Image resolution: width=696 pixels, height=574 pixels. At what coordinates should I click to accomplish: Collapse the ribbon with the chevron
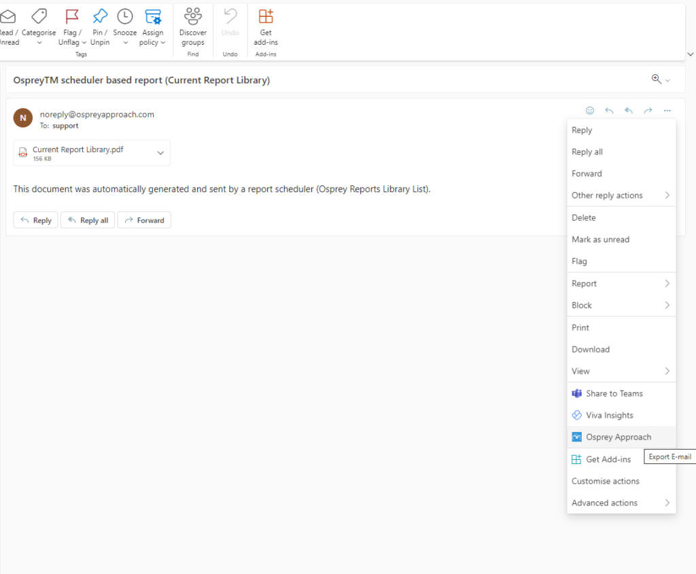[691, 54]
